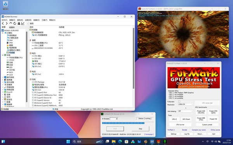Open the 报告(R) report menu
Image resolution: width=233 pixels, height=145 pixels.
[20, 20]
